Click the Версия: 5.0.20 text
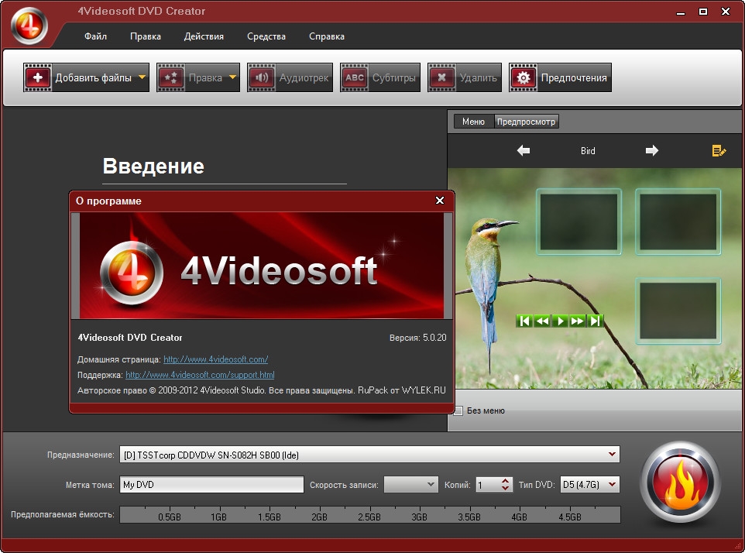This screenshot has width=745, height=553. 417,338
